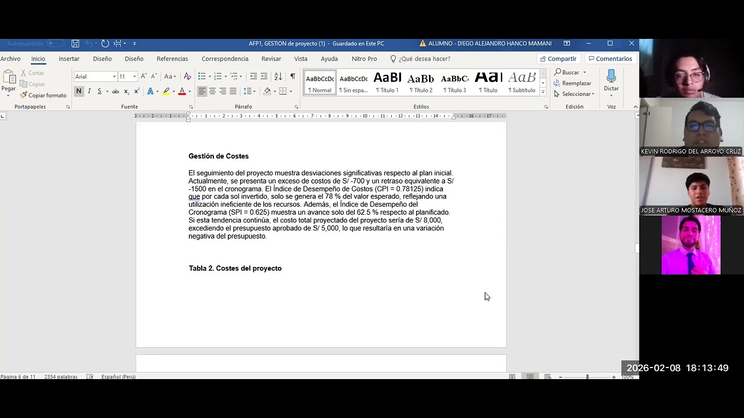
Task: Switch to Insertar tab
Action: (x=69, y=59)
